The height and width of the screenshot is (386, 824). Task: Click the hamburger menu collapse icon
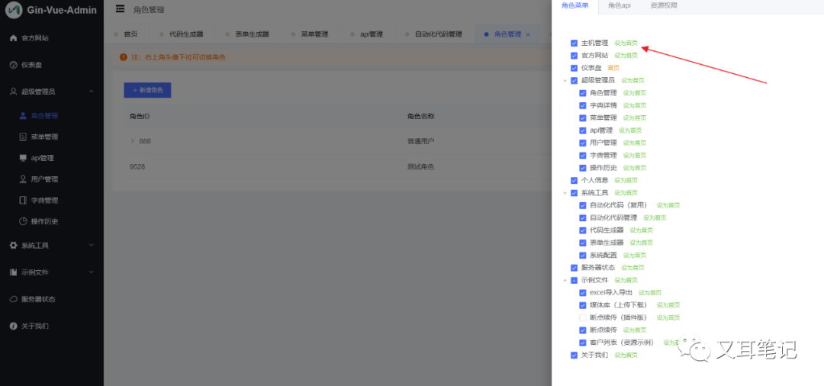pos(120,9)
